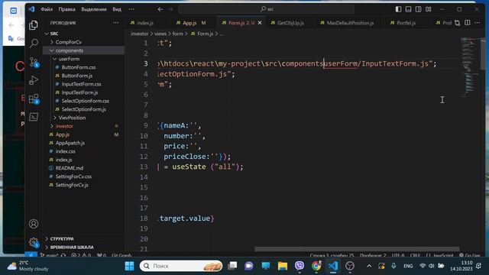
Task: Toggle secondary side bar layout icon
Action: (418, 9)
